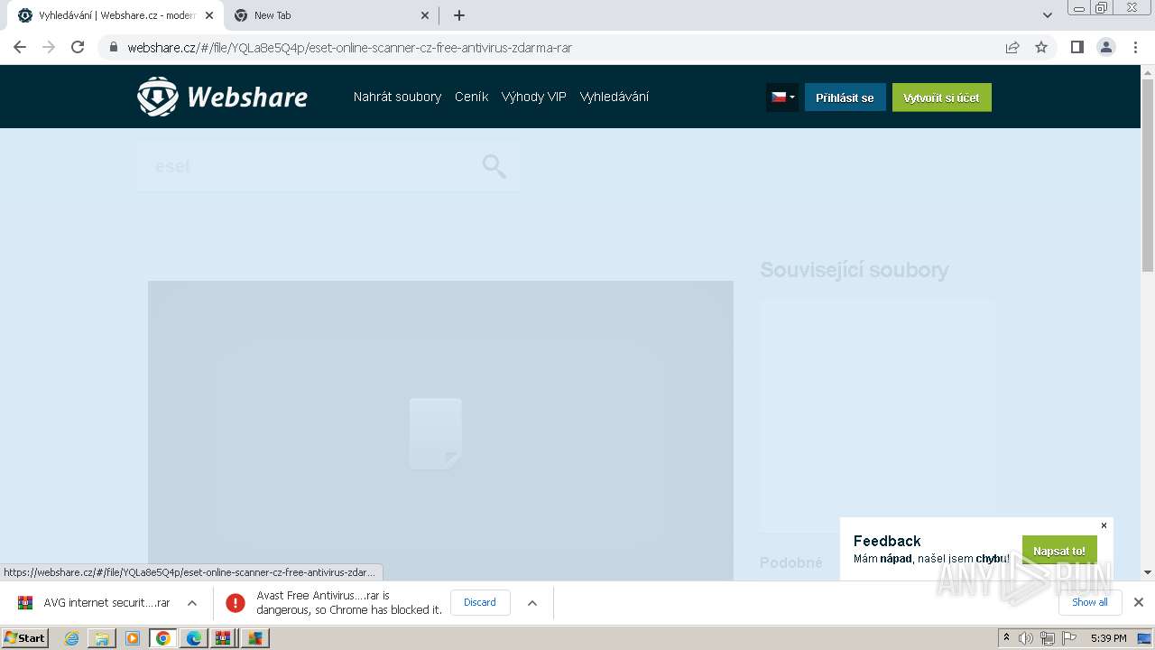View site information lock icon
The height and width of the screenshot is (650, 1155).
click(x=113, y=48)
